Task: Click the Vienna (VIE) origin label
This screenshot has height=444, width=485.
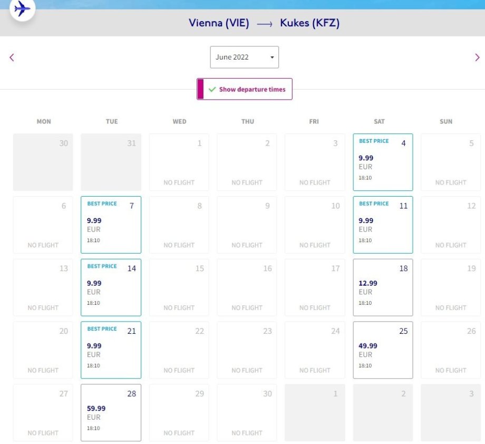Action: point(219,23)
